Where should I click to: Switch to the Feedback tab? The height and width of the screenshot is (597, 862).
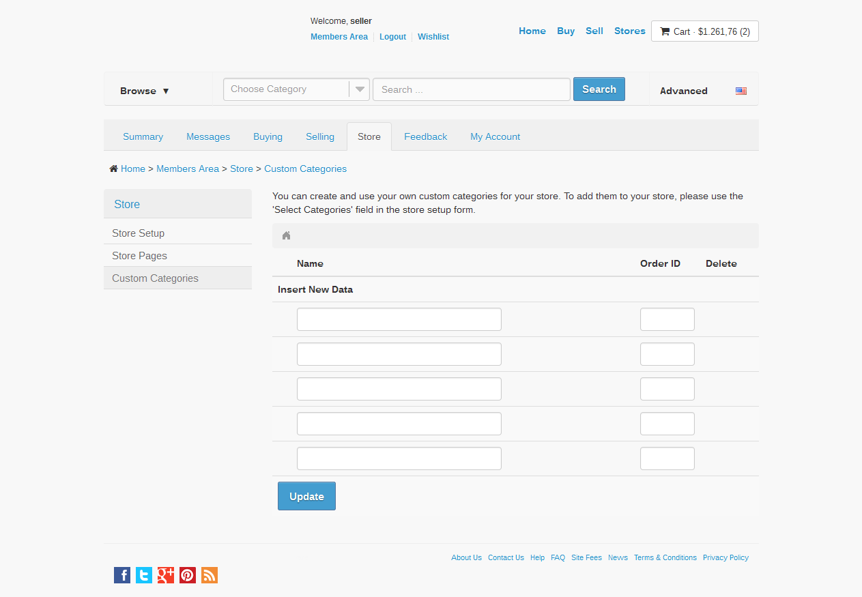pos(425,136)
